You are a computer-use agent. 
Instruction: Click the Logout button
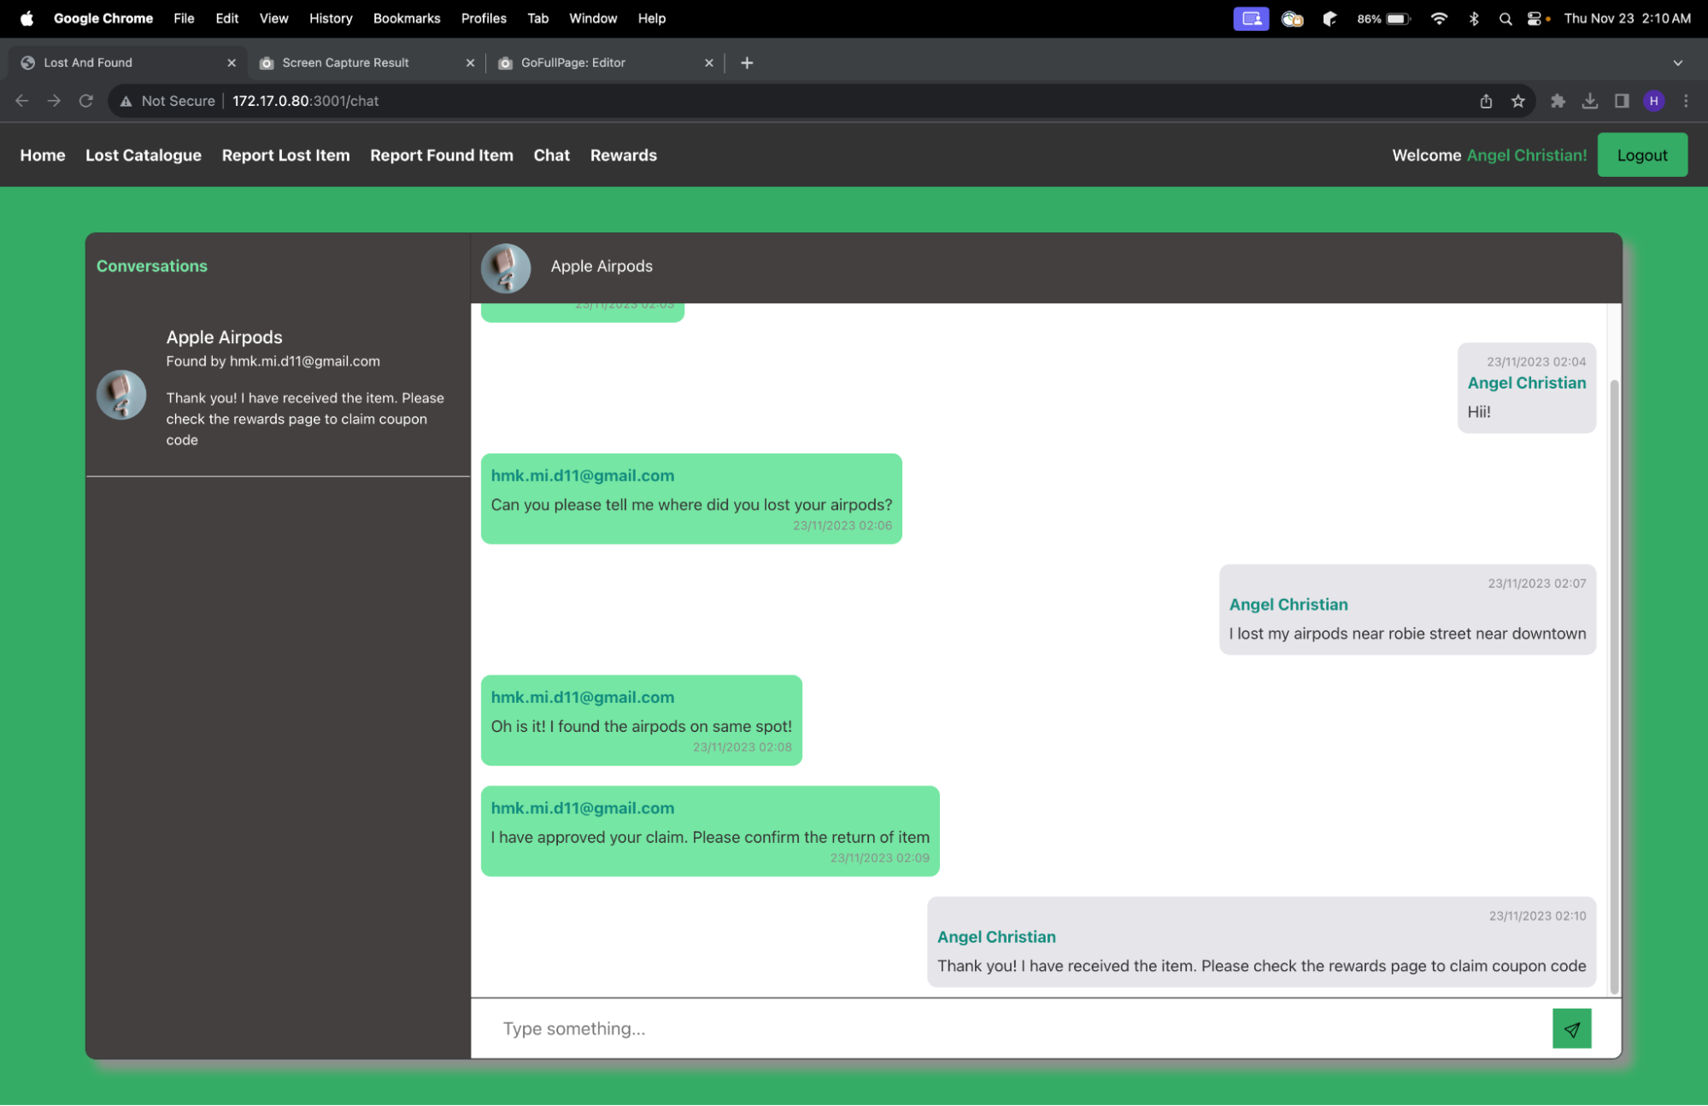pyautogui.click(x=1641, y=155)
